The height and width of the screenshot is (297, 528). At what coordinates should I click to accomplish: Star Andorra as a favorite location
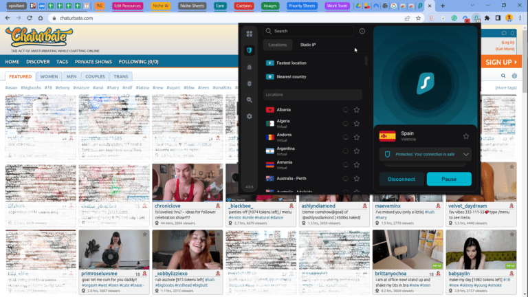[x=357, y=137]
